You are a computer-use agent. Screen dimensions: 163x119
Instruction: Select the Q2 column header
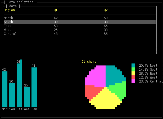click(x=106, y=10)
